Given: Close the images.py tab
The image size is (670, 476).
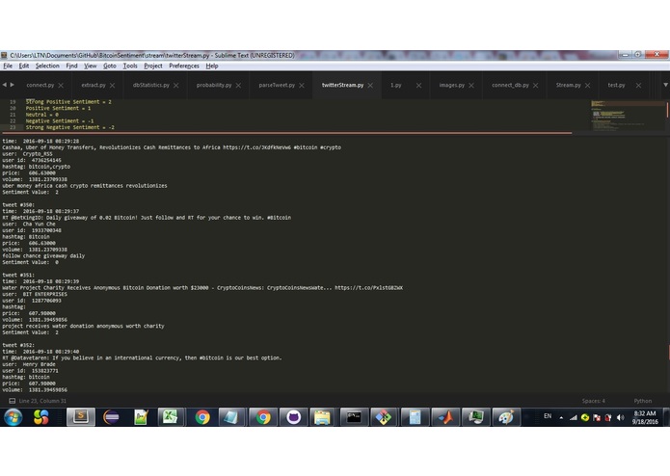Looking at the screenshot, I should [x=471, y=86].
